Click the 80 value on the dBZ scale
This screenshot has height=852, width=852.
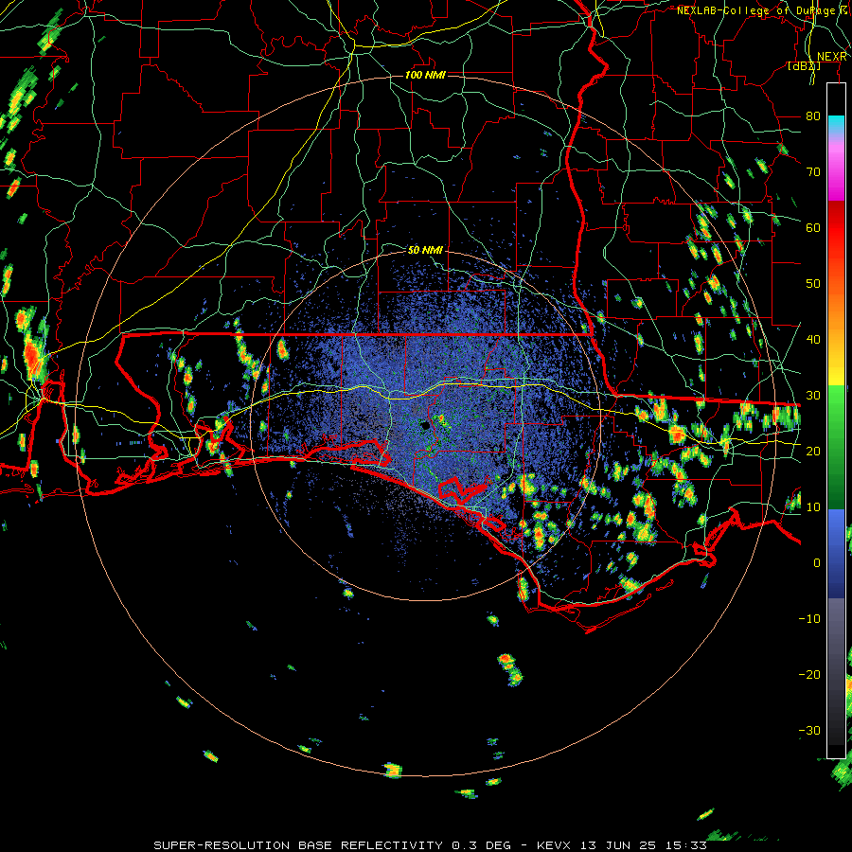813,116
